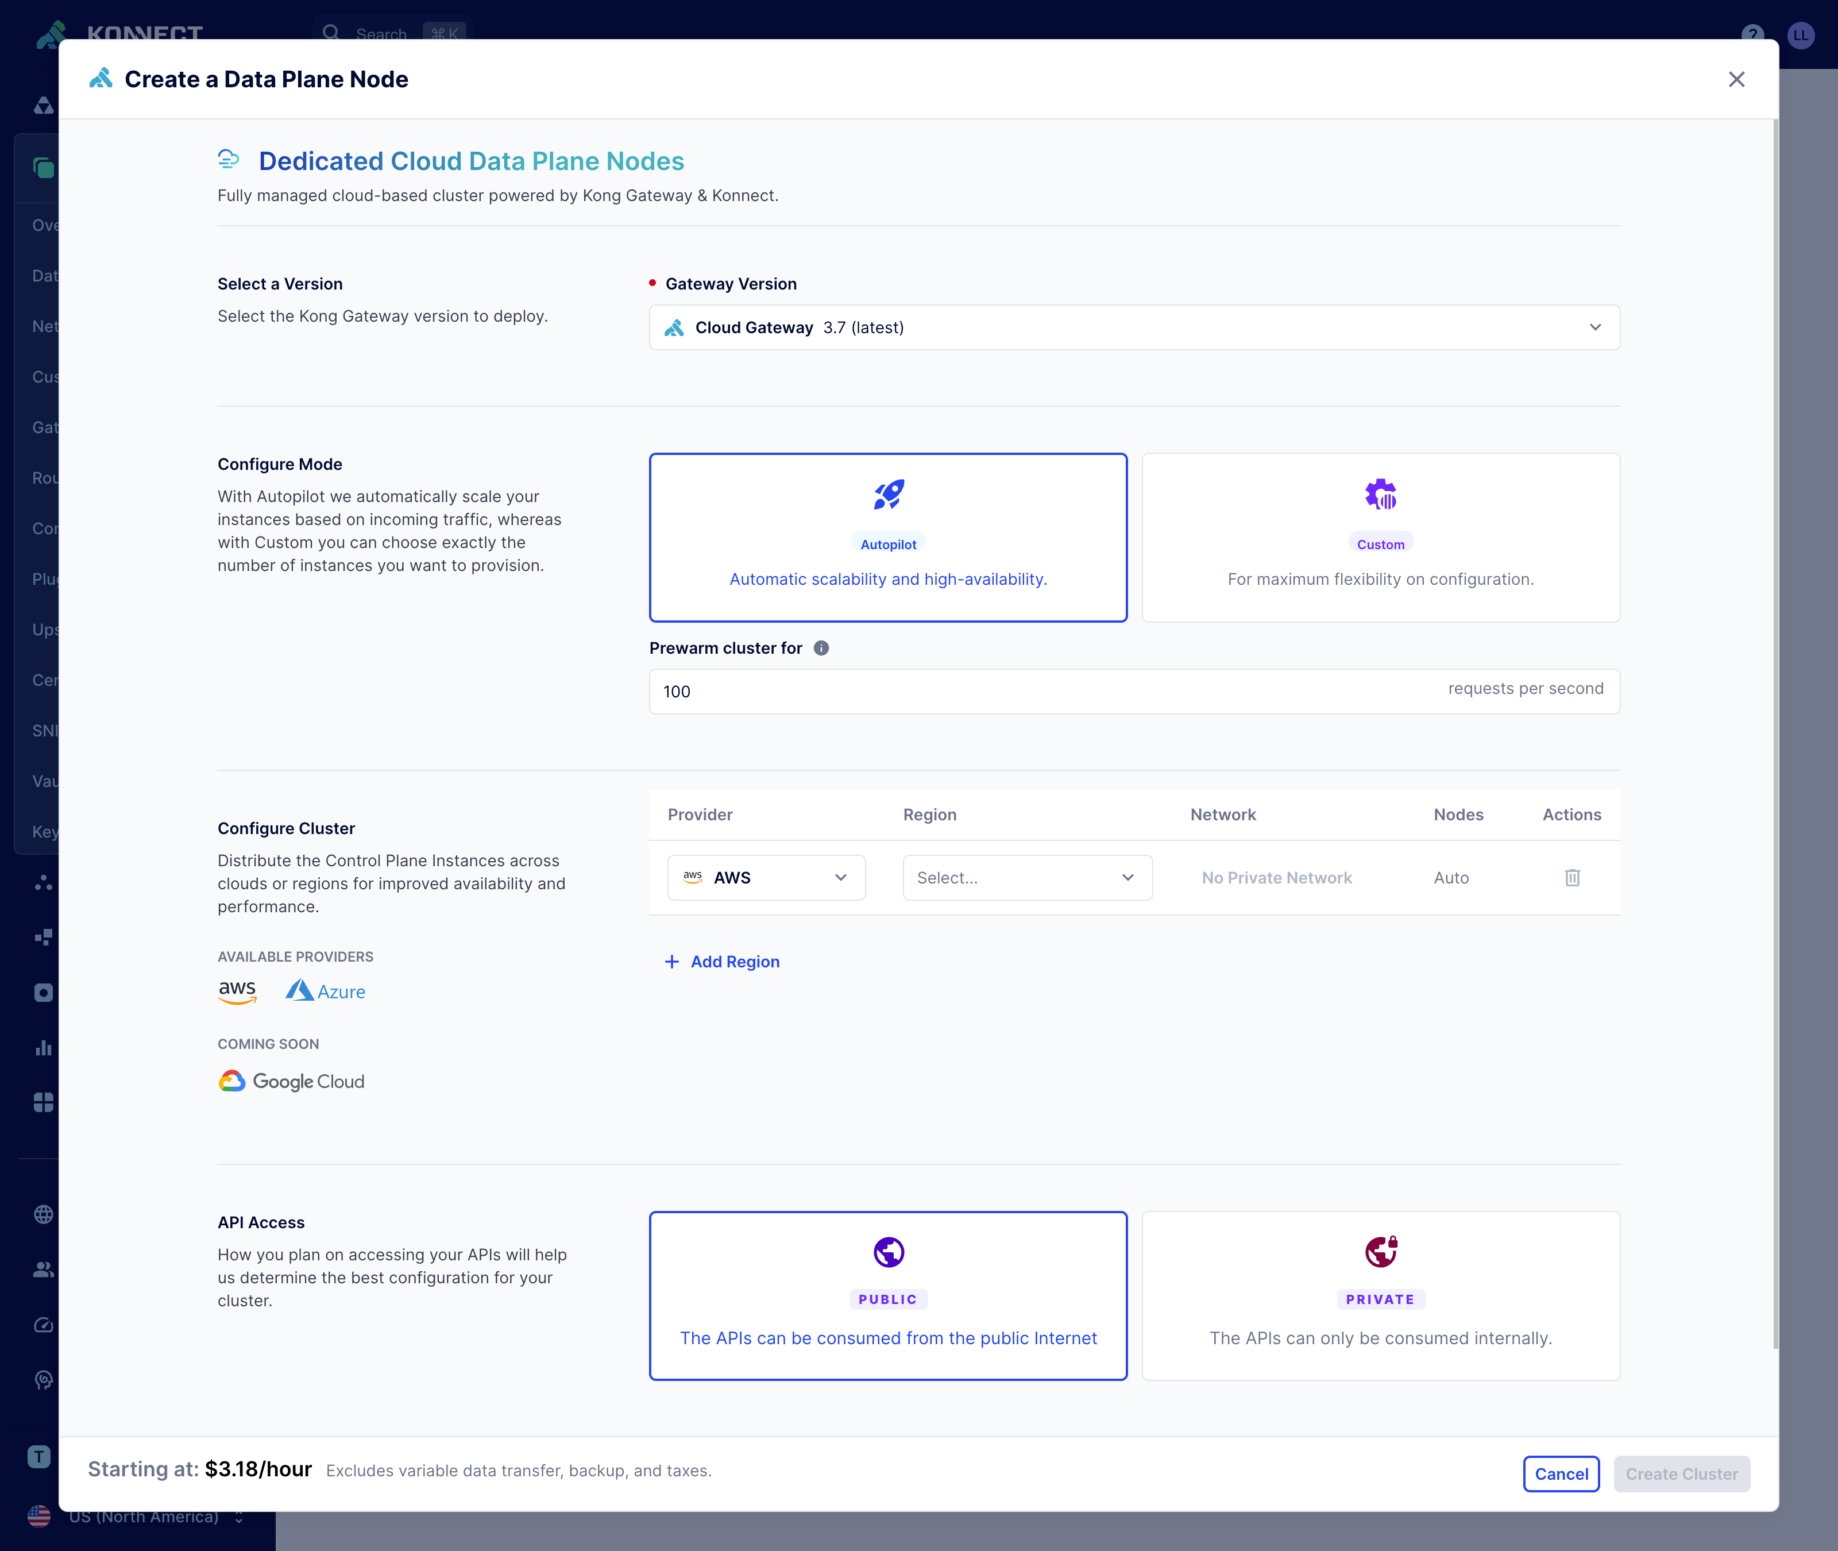This screenshot has width=1838, height=1551.
Task: Click the Custom gear icon
Action: (1380, 494)
